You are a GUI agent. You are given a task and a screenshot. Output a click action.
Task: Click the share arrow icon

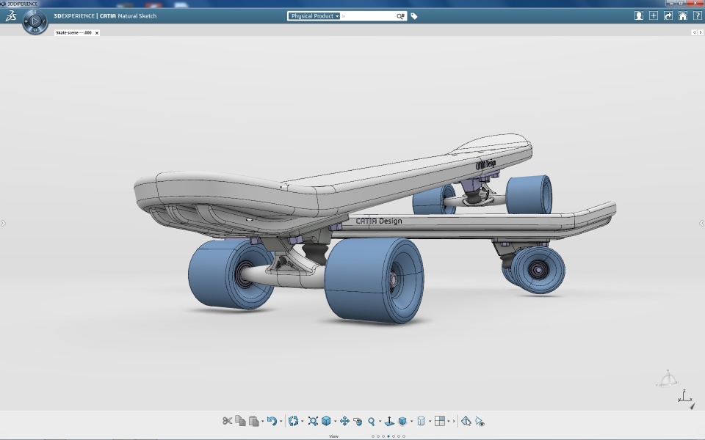pyautogui.click(x=668, y=15)
